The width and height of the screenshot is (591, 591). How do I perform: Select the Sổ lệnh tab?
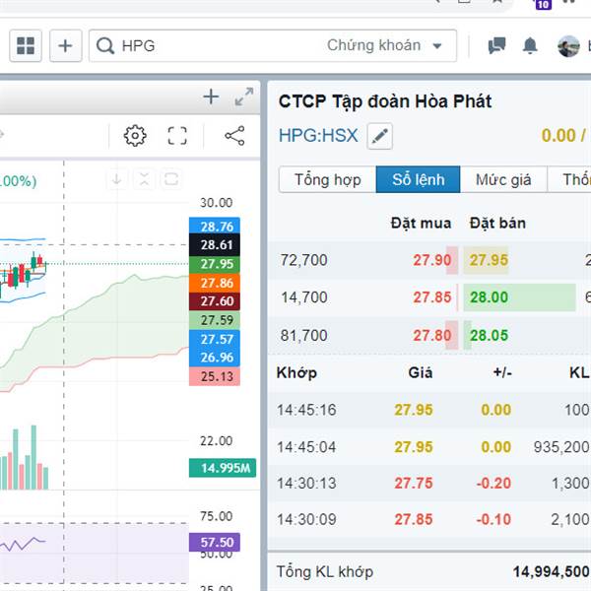click(x=418, y=179)
